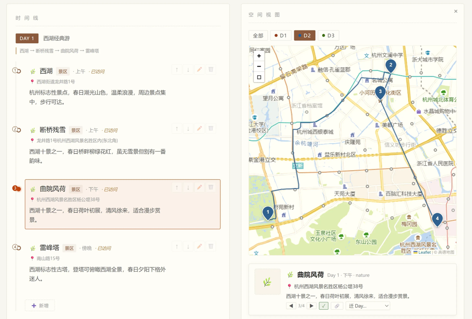The height and width of the screenshot is (319, 472).
Task: Filter map to D3
Action: (x=328, y=35)
